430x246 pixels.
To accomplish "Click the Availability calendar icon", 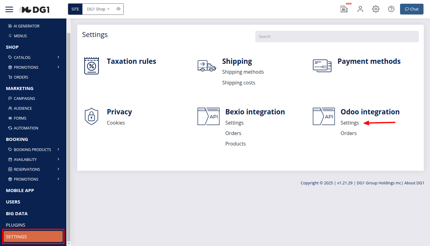I will (x=10, y=159).
